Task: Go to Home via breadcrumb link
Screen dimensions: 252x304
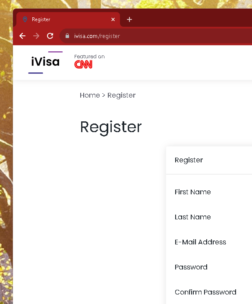Action: [x=90, y=95]
